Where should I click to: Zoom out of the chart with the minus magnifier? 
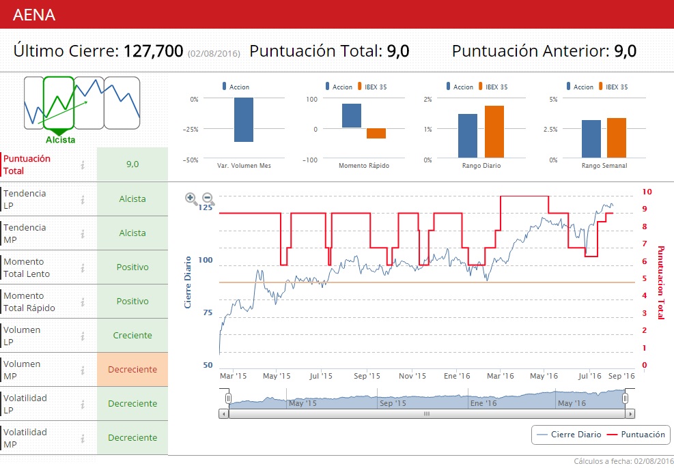(208, 199)
